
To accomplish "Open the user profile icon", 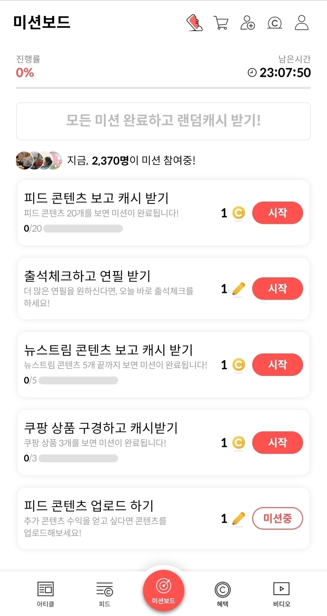I will [x=301, y=22].
